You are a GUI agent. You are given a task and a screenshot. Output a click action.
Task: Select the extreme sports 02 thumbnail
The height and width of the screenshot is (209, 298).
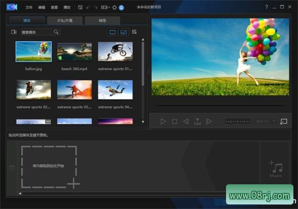(33, 90)
